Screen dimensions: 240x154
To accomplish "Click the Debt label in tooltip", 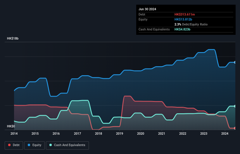I will [142, 14].
